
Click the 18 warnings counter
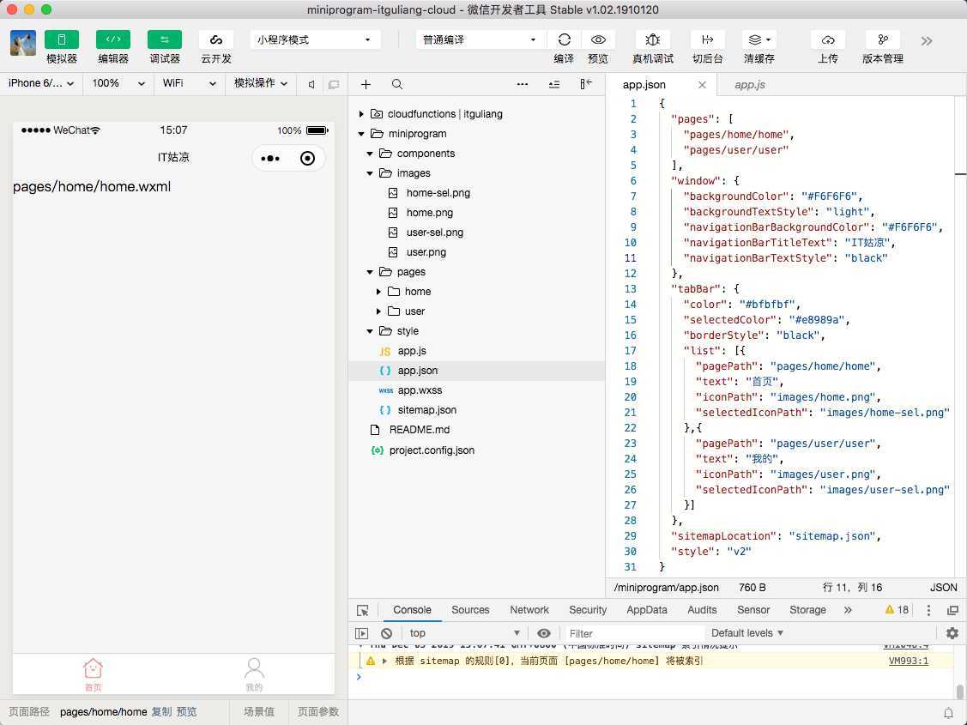[897, 610]
